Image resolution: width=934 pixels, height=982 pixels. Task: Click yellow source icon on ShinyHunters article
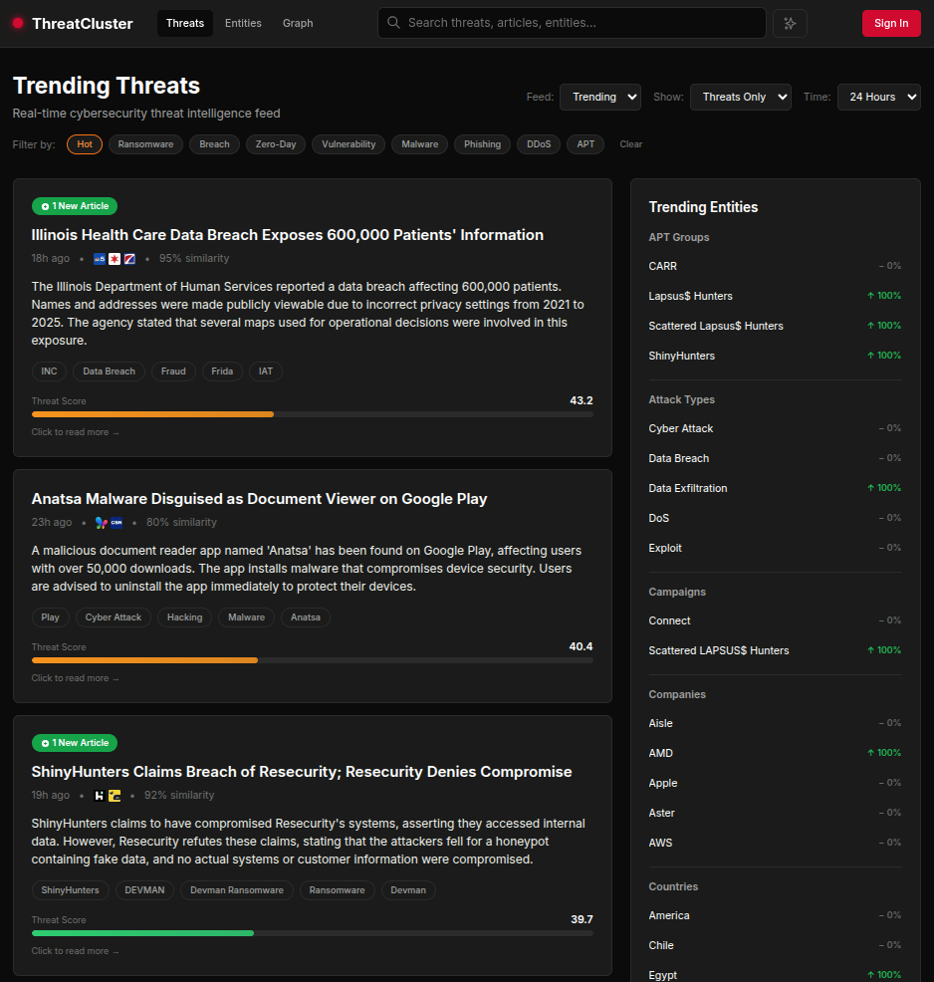[115, 796]
